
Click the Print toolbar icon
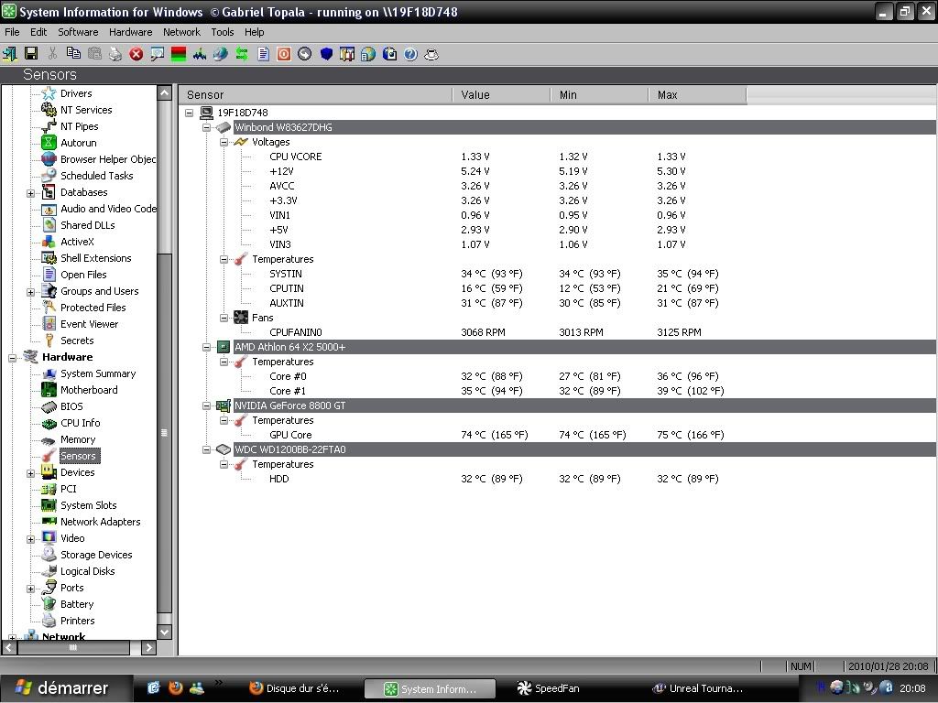(x=115, y=54)
